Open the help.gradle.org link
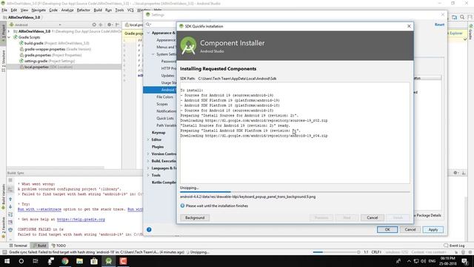The height and width of the screenshot is (267, 474). (x=81, y=220)
